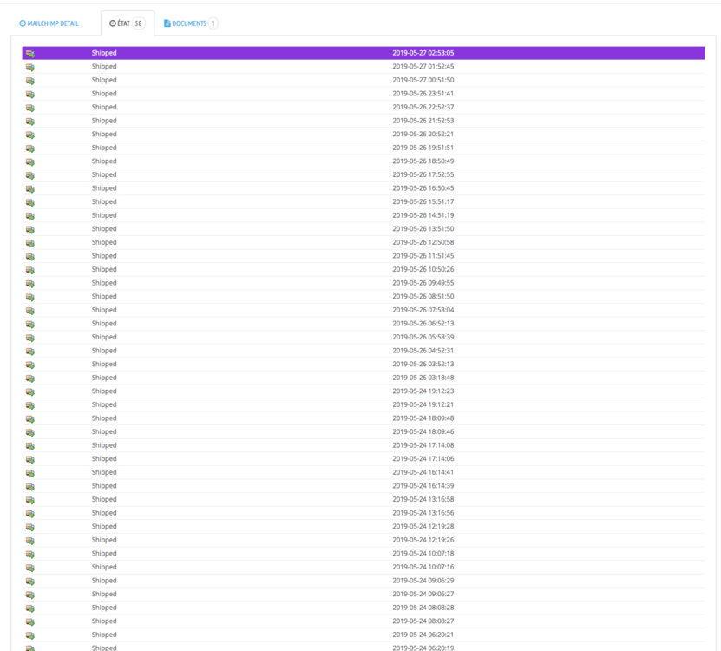Image resolution: width=721 pixels, height=651 pixels.
Task: Click the Shipped label dated 2019-05-26 03:18:48
Action: click(103, 378)
